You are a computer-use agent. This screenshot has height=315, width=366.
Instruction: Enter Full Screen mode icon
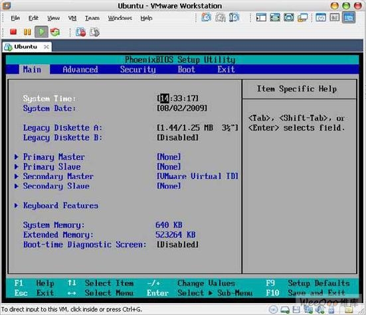point(289,17)
